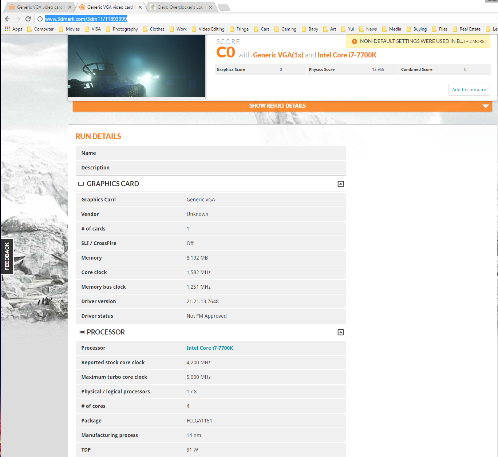Click the Not FM Approved status

[206, 316]
